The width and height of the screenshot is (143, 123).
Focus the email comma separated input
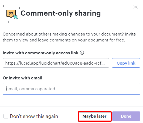click(71, 89)
